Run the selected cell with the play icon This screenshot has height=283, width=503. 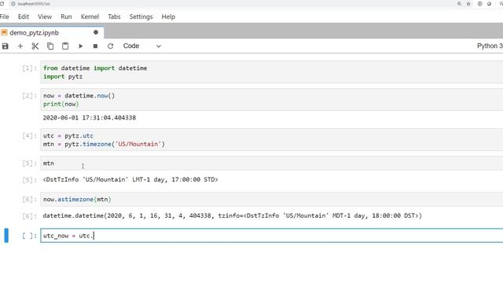tap(80, 46)
